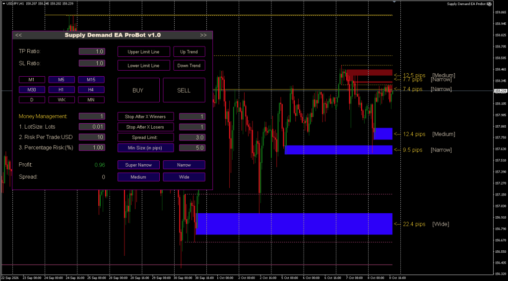Click the 12.5 pips Medium supply zone
Viewport: 508px width, 281px height.
click(369, 72)
